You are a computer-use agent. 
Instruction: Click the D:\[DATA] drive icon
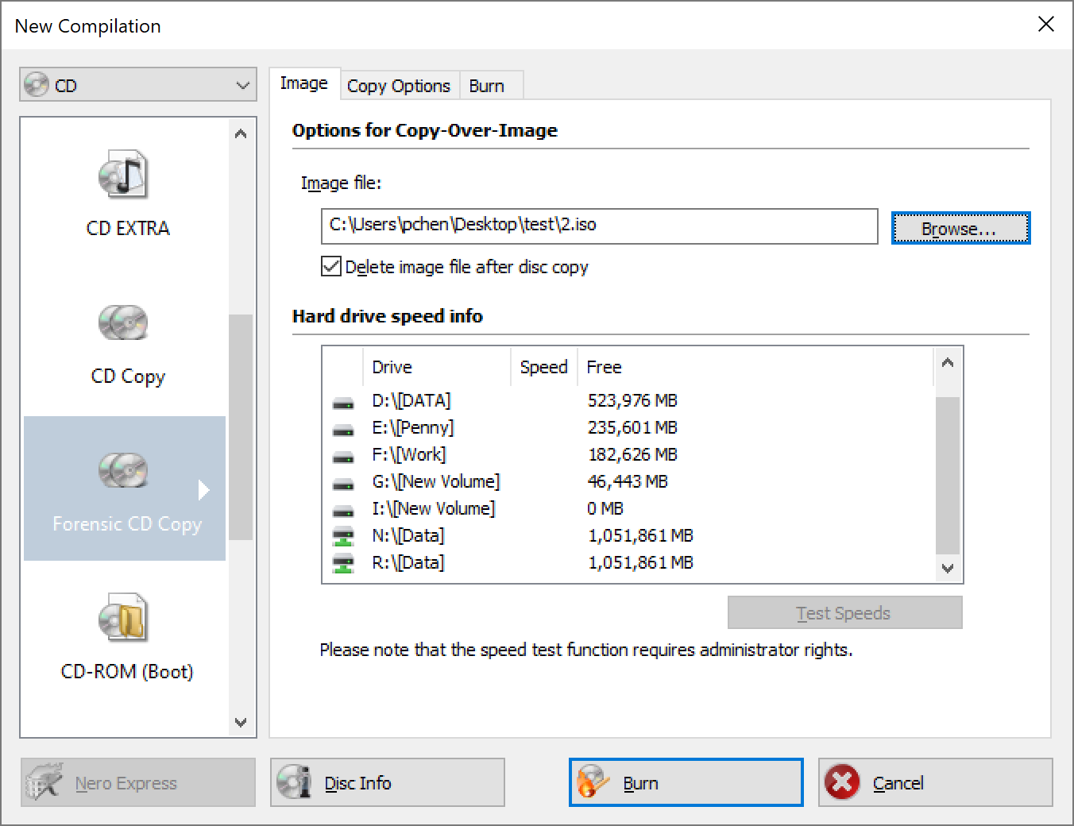(343, 402)
